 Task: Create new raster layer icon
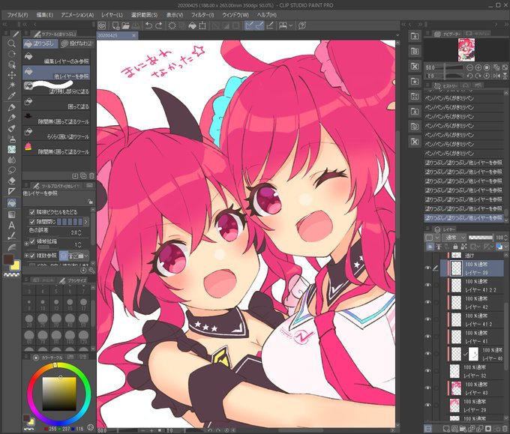[x=446, y=429]
